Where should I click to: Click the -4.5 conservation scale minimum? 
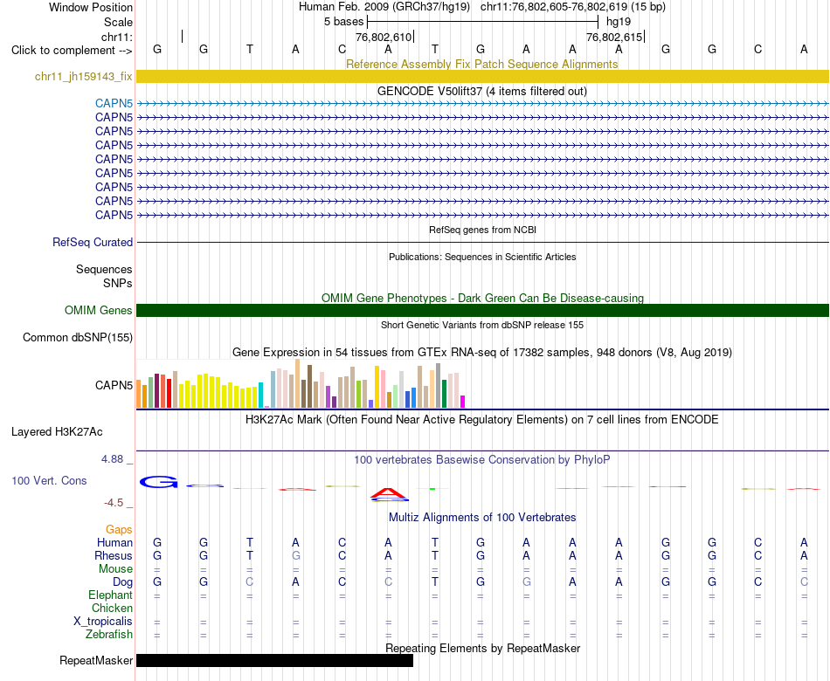point(114,503)
